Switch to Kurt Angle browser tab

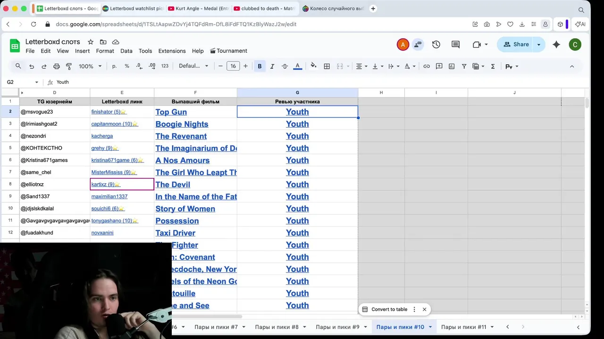(198, 8)
